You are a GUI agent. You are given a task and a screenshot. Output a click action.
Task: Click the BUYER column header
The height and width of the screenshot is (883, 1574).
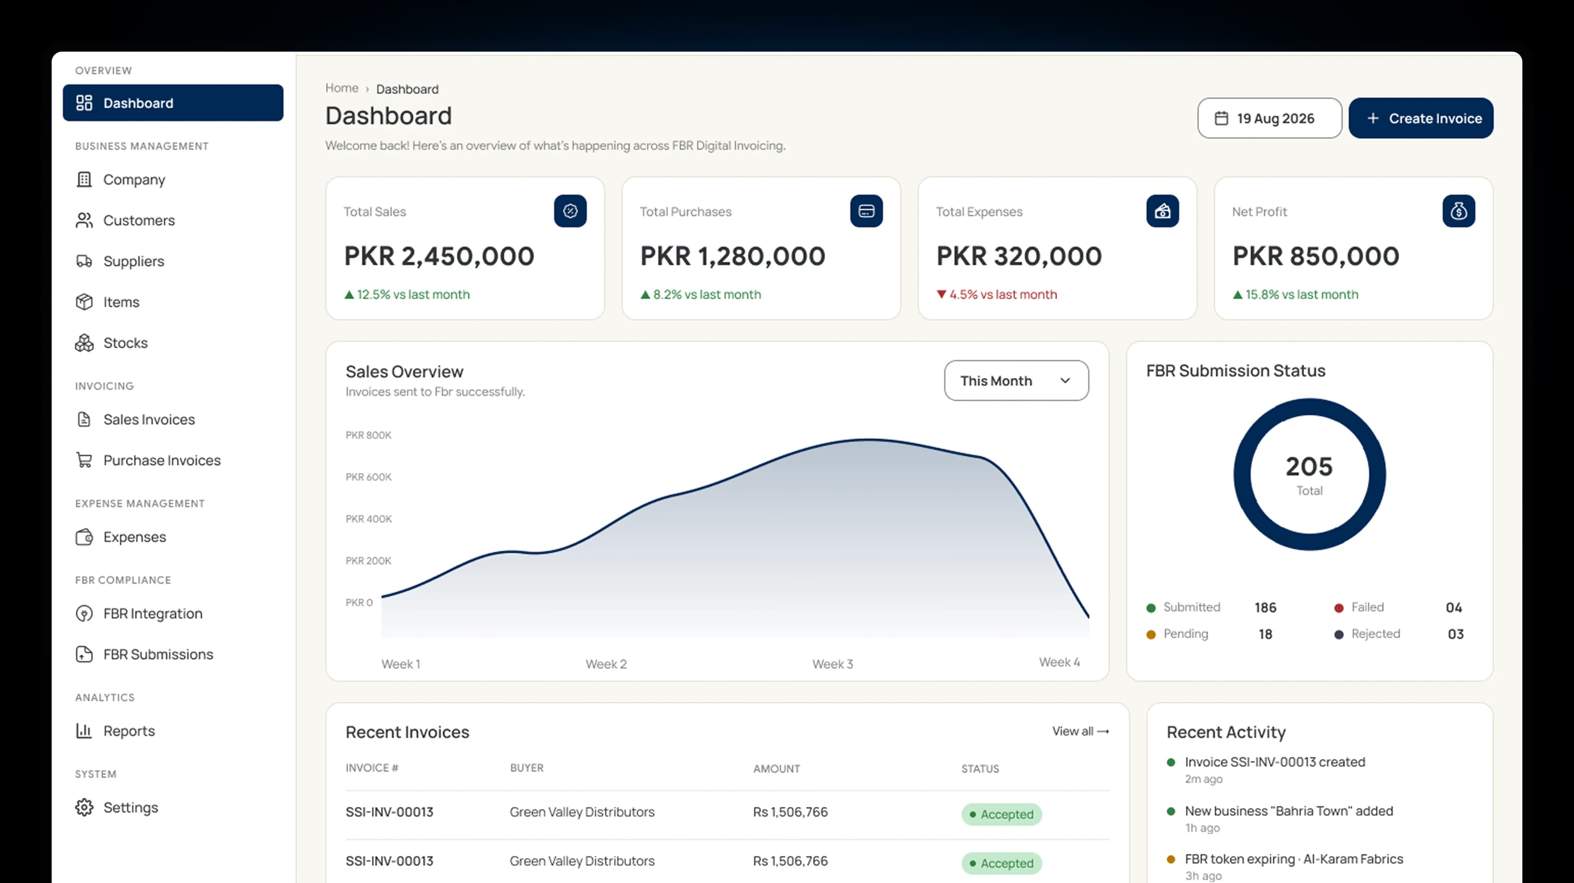(527, 767)
